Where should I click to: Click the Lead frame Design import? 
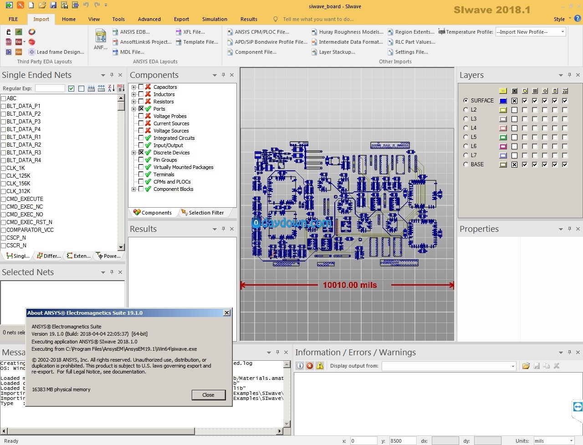click(56, 52)
